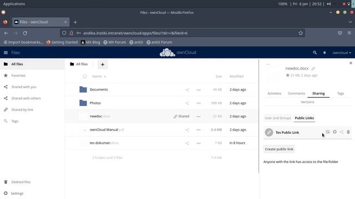Open more actions for Photos folder
355x199 pixels.
click(199, 103)
